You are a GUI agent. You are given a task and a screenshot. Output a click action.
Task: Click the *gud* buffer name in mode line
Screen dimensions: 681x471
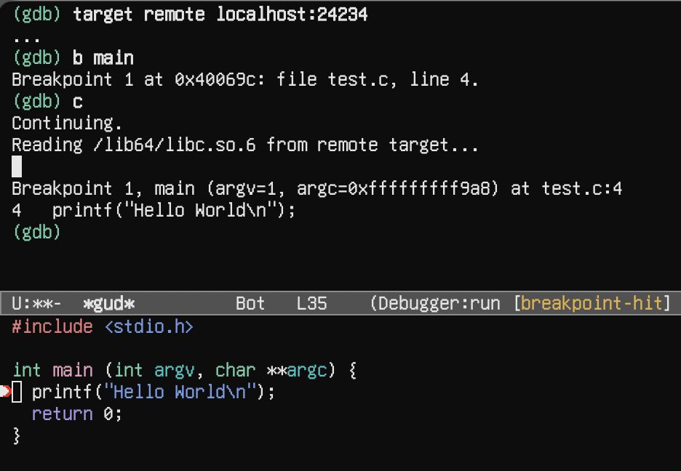(x=109, y=303)
